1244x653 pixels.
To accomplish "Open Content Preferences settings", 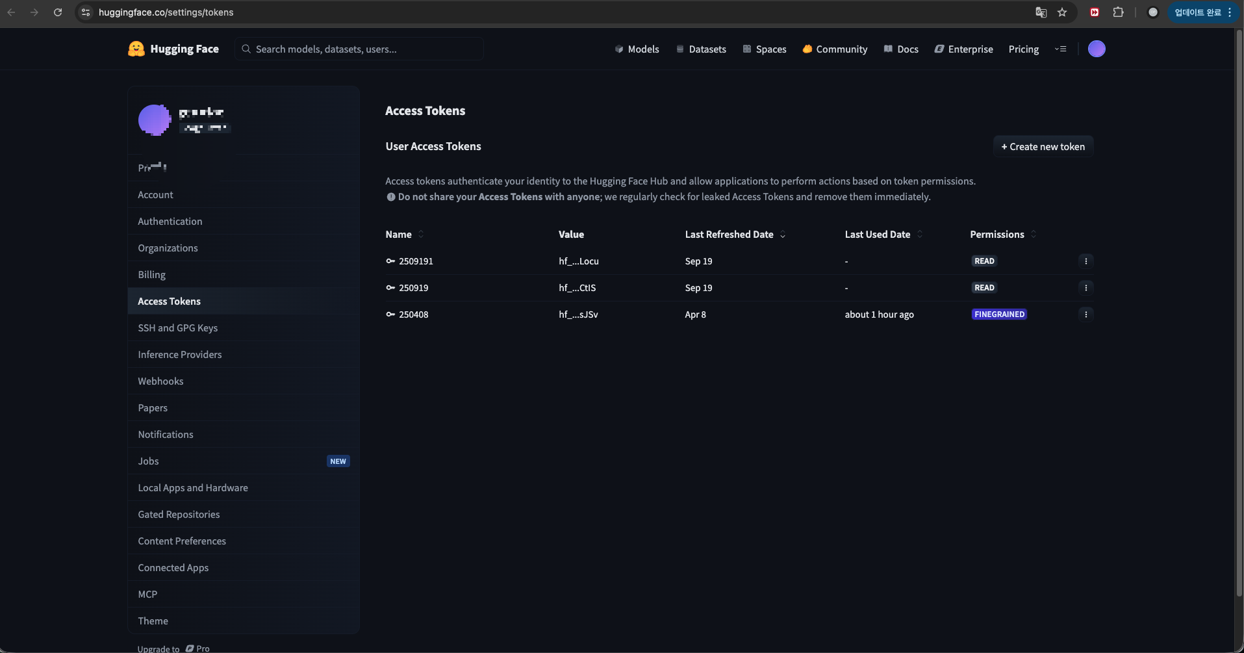I will click(x=244, y=541).
